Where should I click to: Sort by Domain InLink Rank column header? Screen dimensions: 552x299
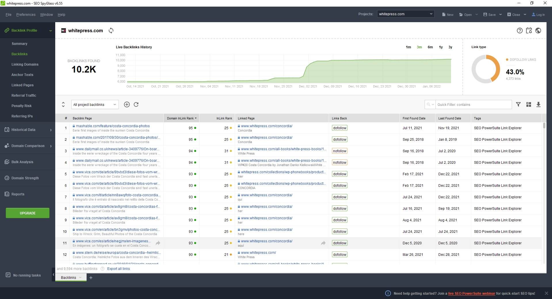(182, 118)
